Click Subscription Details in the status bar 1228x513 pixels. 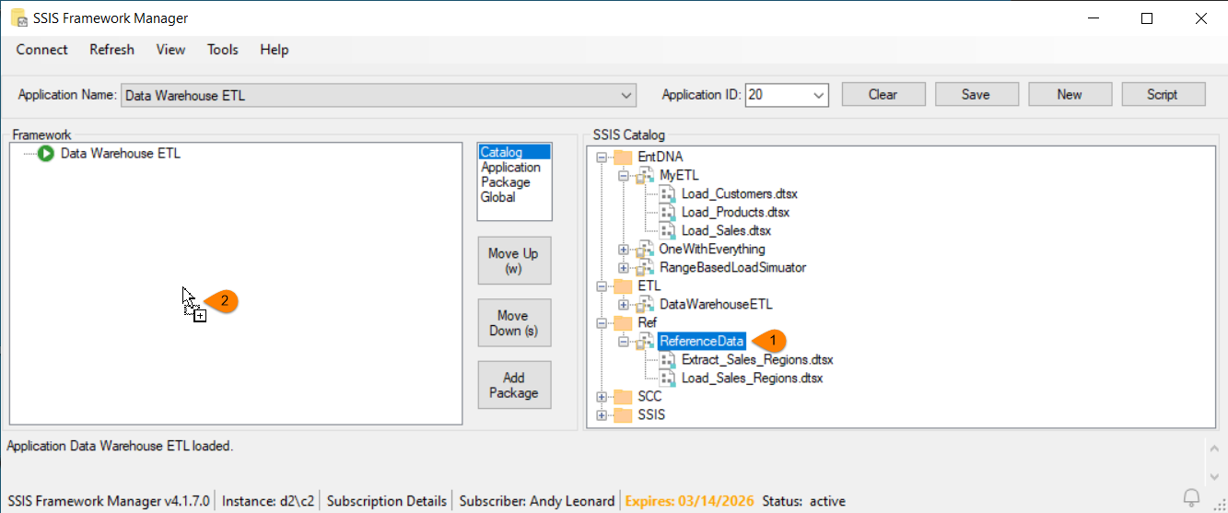(386, 501)
